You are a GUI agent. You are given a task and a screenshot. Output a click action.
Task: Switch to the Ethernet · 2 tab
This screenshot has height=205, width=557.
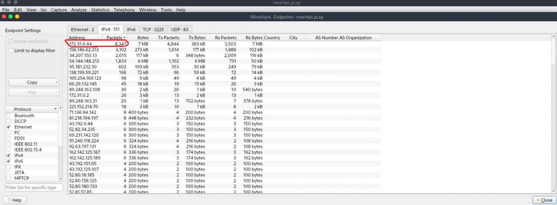(82, 29)
